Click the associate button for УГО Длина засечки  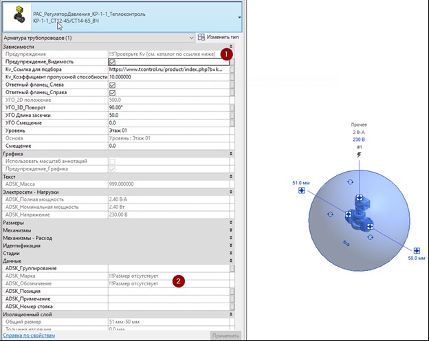pyautogui.click(x=232, y=115)
